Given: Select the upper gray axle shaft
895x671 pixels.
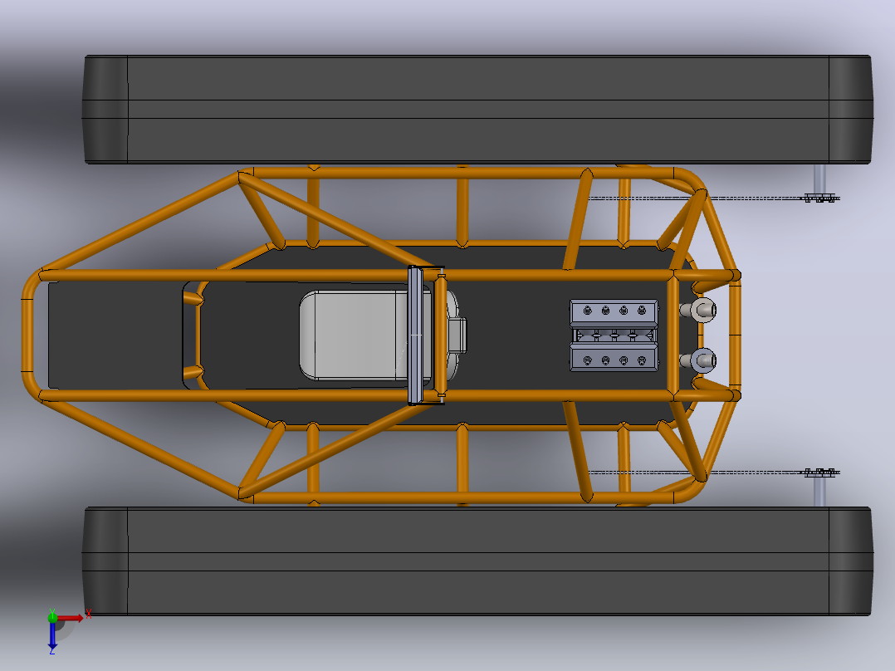Looking at the screenshot, I should pos(819,179).
